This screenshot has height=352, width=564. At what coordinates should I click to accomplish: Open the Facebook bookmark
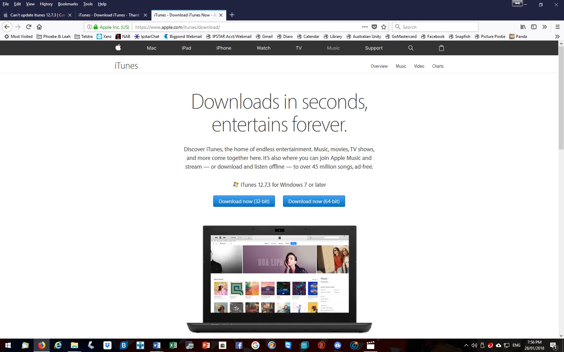pos(433,37)
